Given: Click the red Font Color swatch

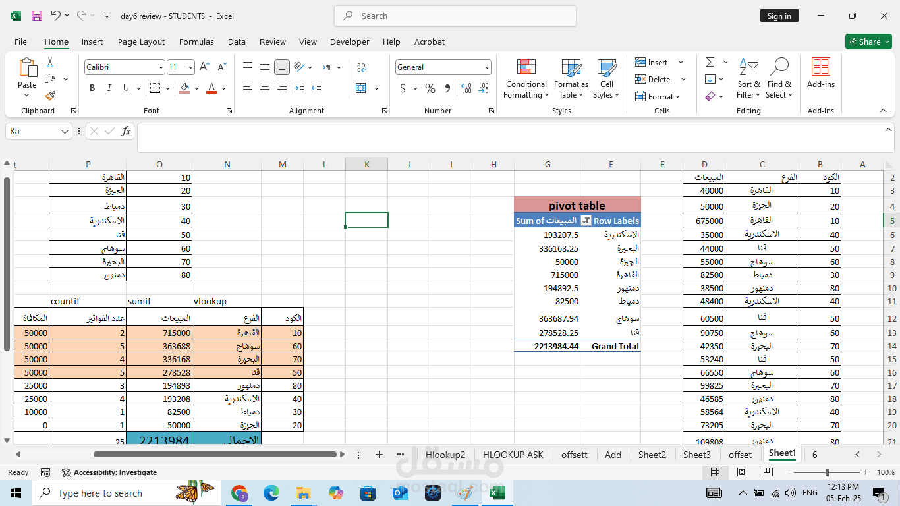Looking at the screenshot, I should click(211, 88).
